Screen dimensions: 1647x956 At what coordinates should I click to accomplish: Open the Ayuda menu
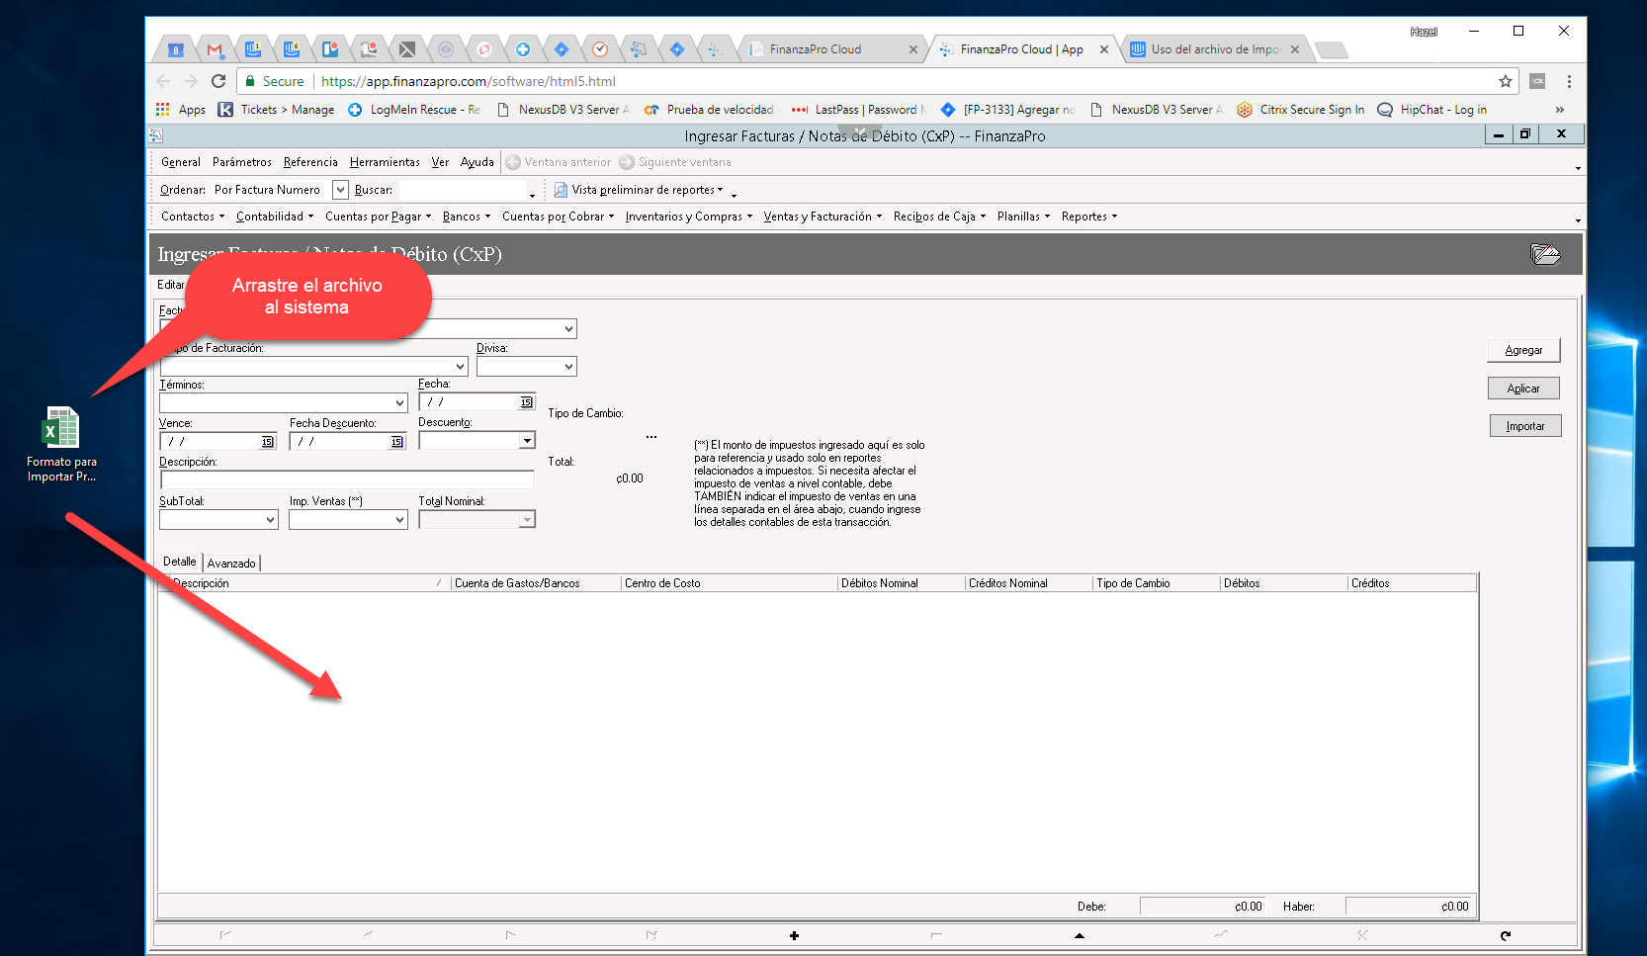coord(477,162)
